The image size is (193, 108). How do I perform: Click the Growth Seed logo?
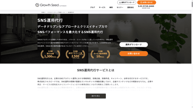[51, 5]
